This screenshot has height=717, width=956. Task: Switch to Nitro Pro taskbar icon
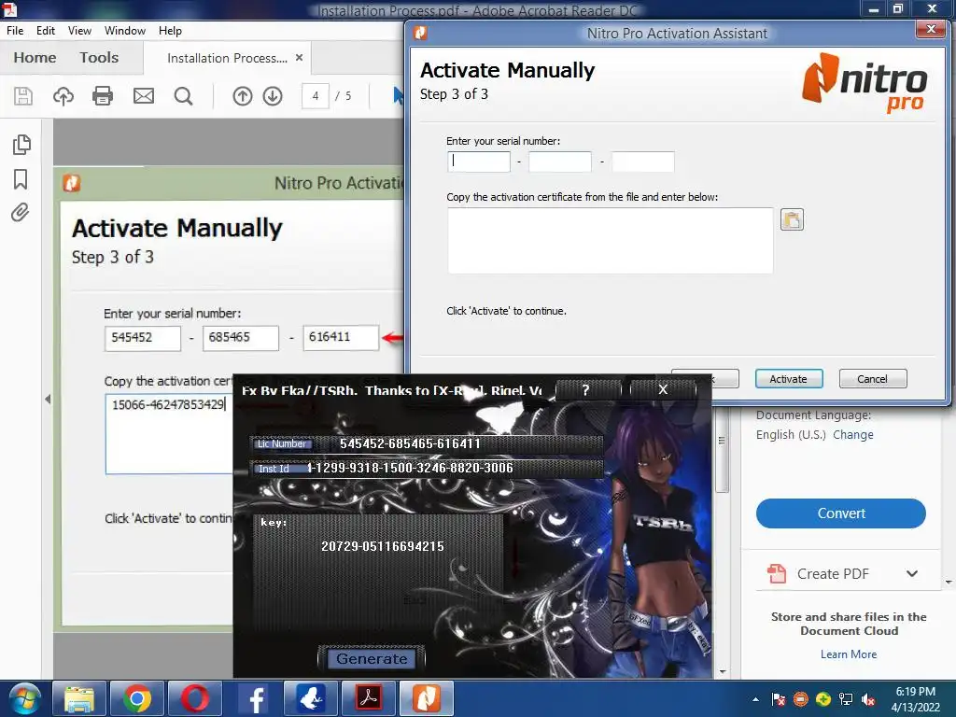(x=426, y=698)
